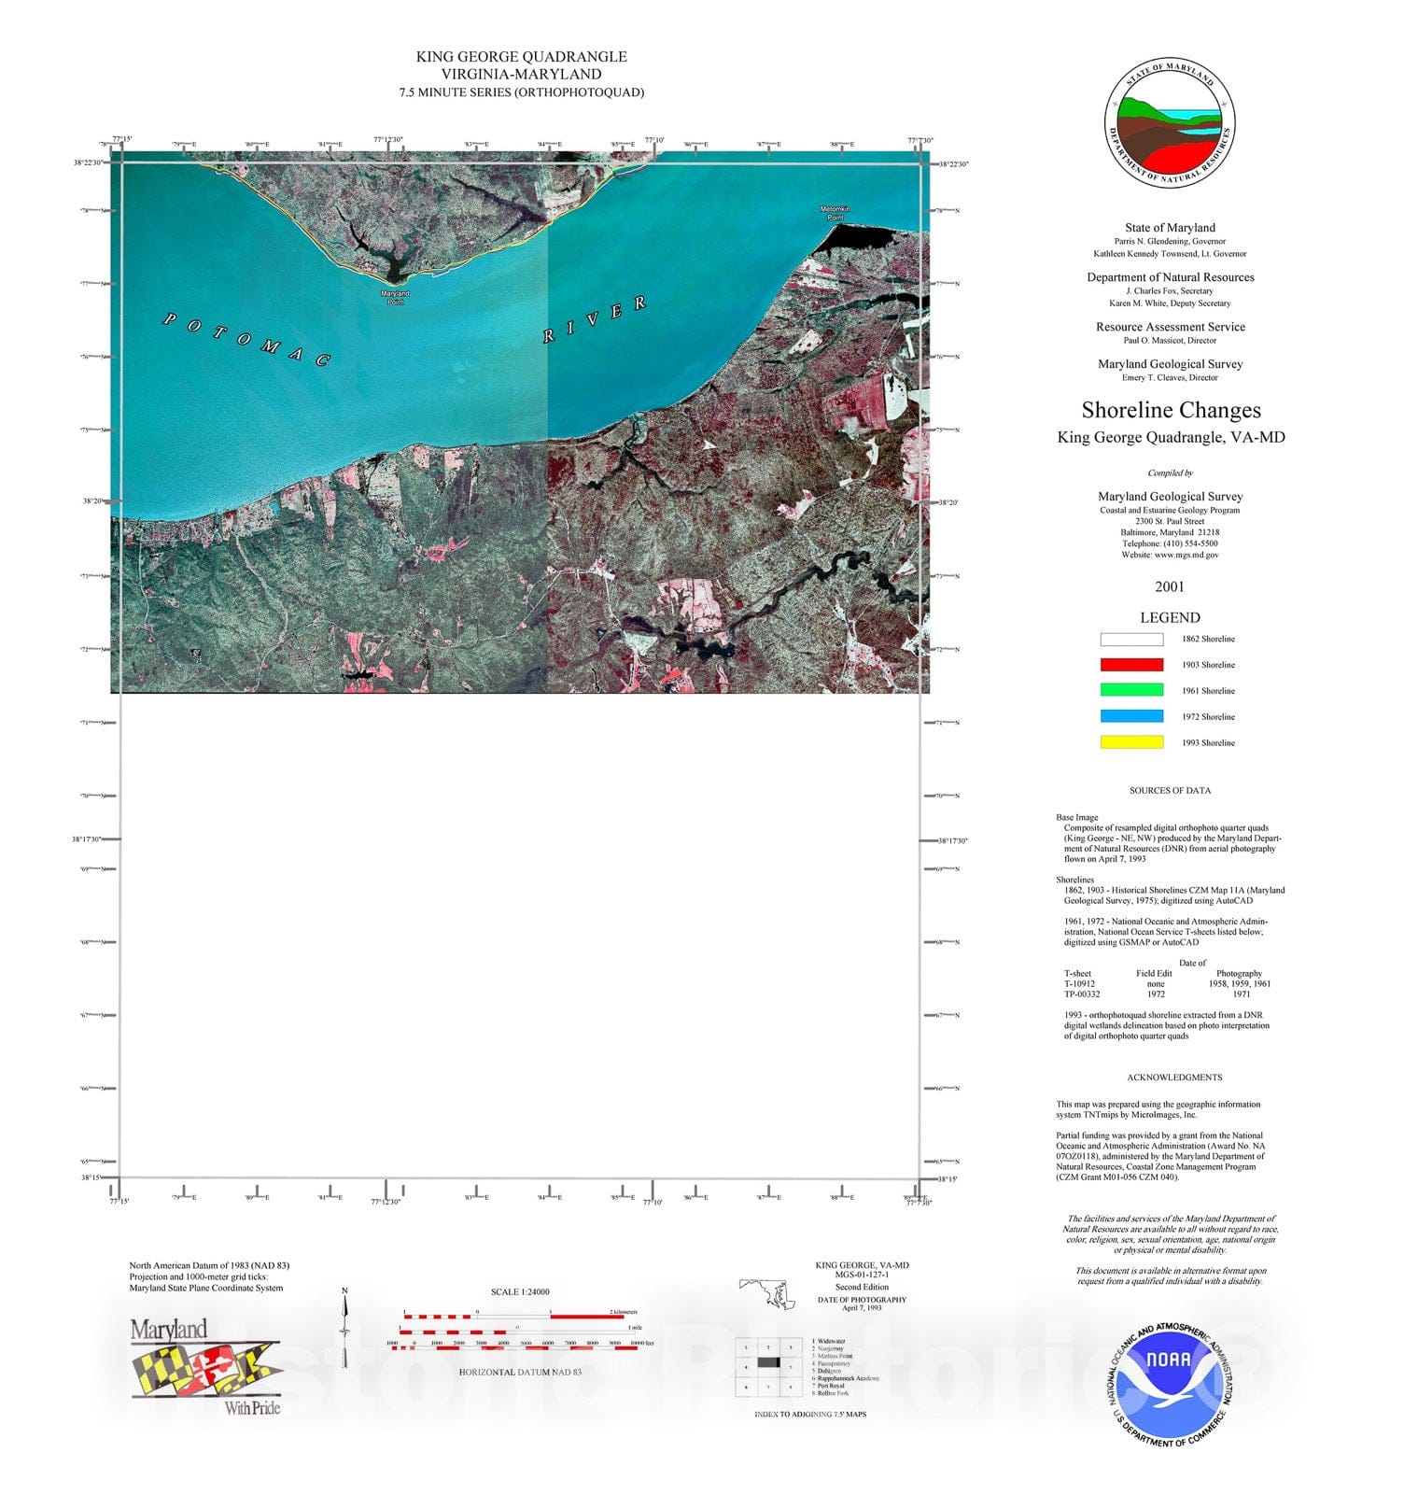Click the 'VIRGINIA-MARYLAND' heading line
This screenshot has height=1494, width=1404.
[x=522, y=75]
